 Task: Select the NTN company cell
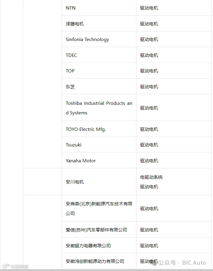(x=99, y=8)
